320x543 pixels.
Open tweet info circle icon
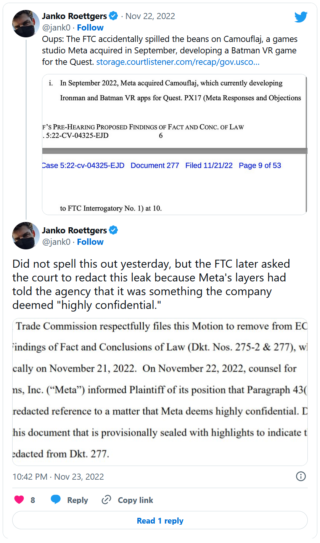point(301,476)
